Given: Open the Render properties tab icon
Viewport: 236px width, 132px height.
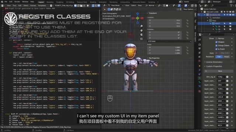Looking at the screenshot, I should (199, 45).
